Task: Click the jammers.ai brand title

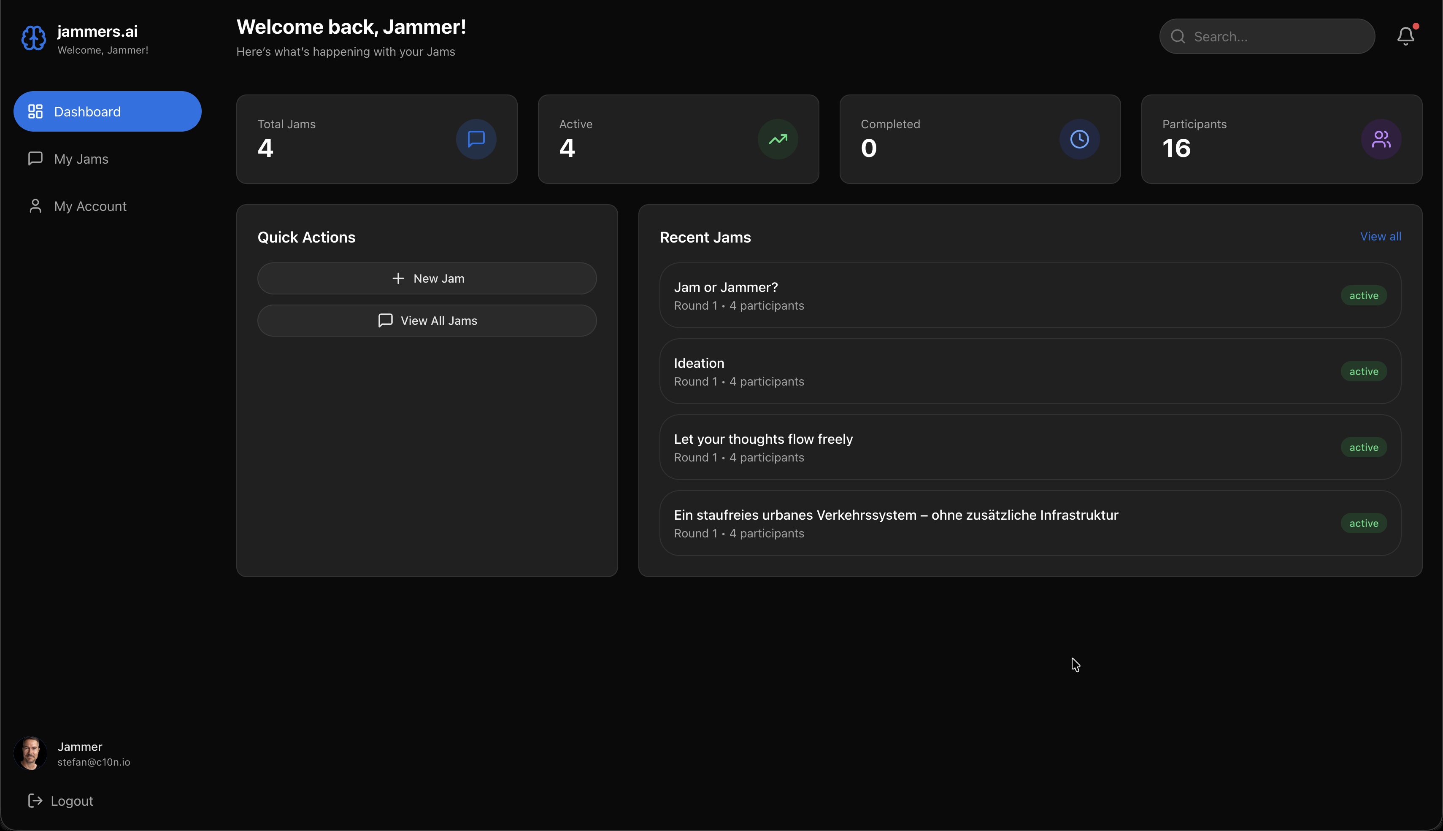Action: 97,31
